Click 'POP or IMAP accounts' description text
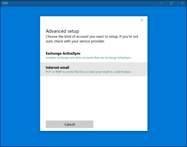The height and width of the screenshot is (147, 187). [89, 72]
